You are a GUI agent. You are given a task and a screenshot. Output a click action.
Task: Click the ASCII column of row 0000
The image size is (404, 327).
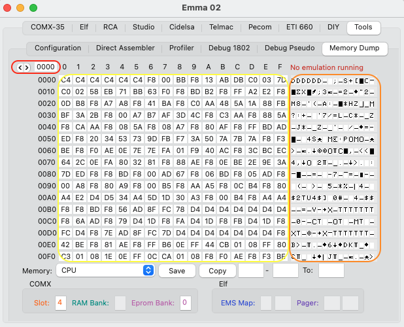pos(333,81)
